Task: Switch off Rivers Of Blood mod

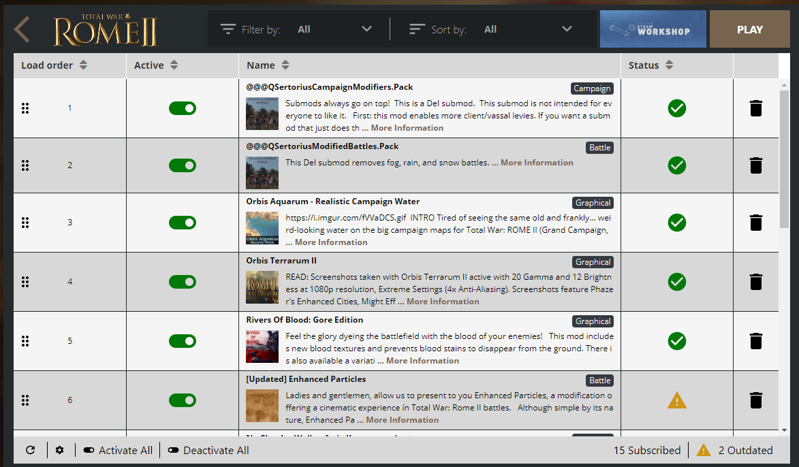Action: click(x=183, y=340)
